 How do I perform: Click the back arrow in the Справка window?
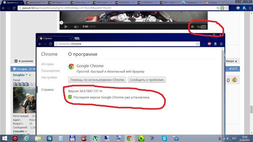(40, 44)
